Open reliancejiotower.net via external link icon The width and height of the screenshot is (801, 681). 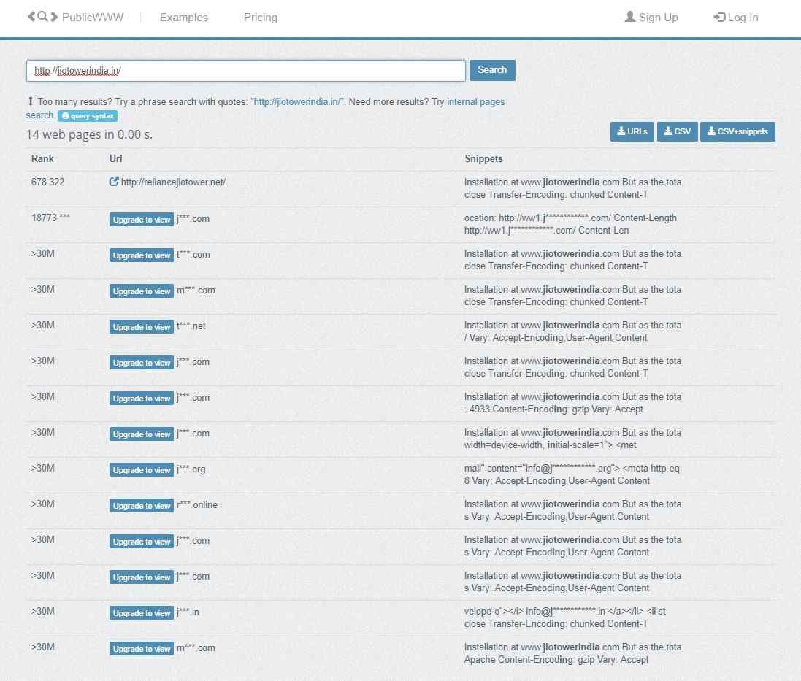(x=114, y=181)
